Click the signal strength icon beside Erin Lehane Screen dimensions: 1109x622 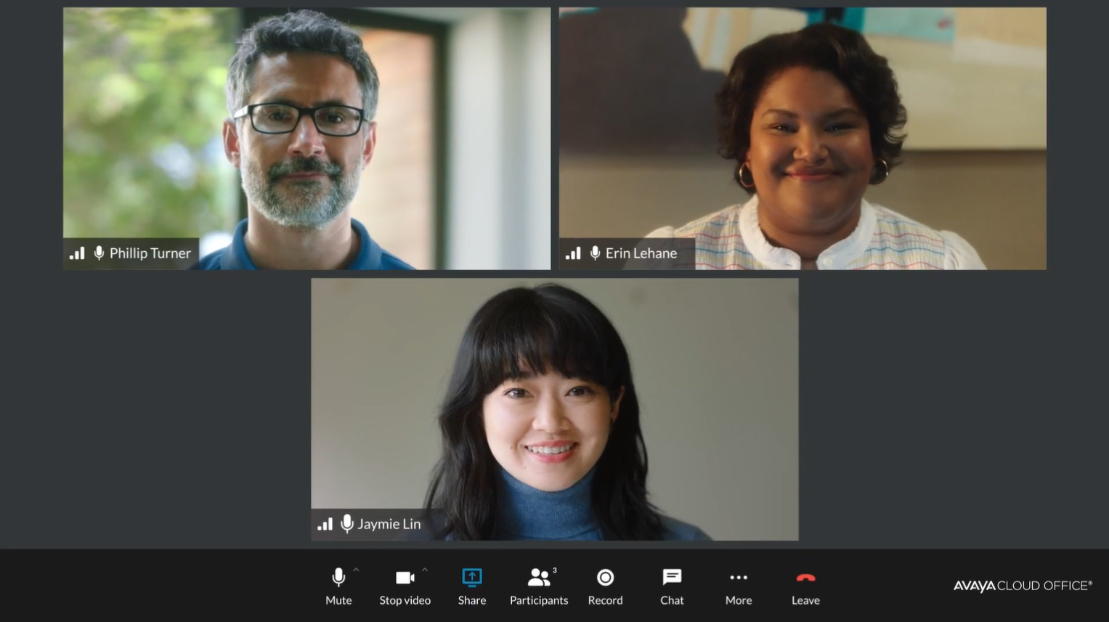[573, 253]
